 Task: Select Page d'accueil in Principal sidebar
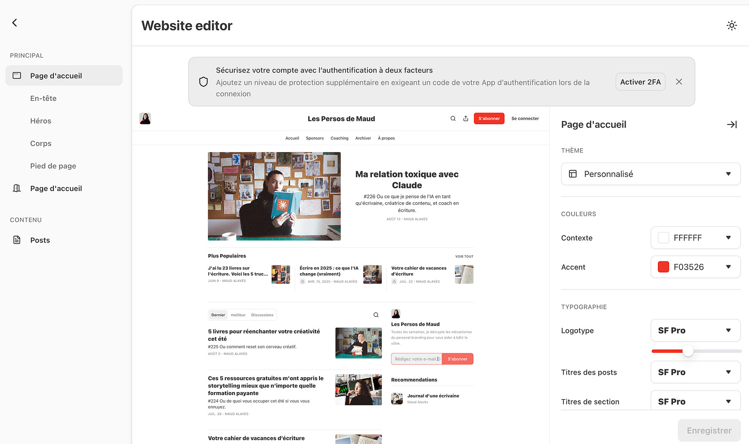pos(64,76)
